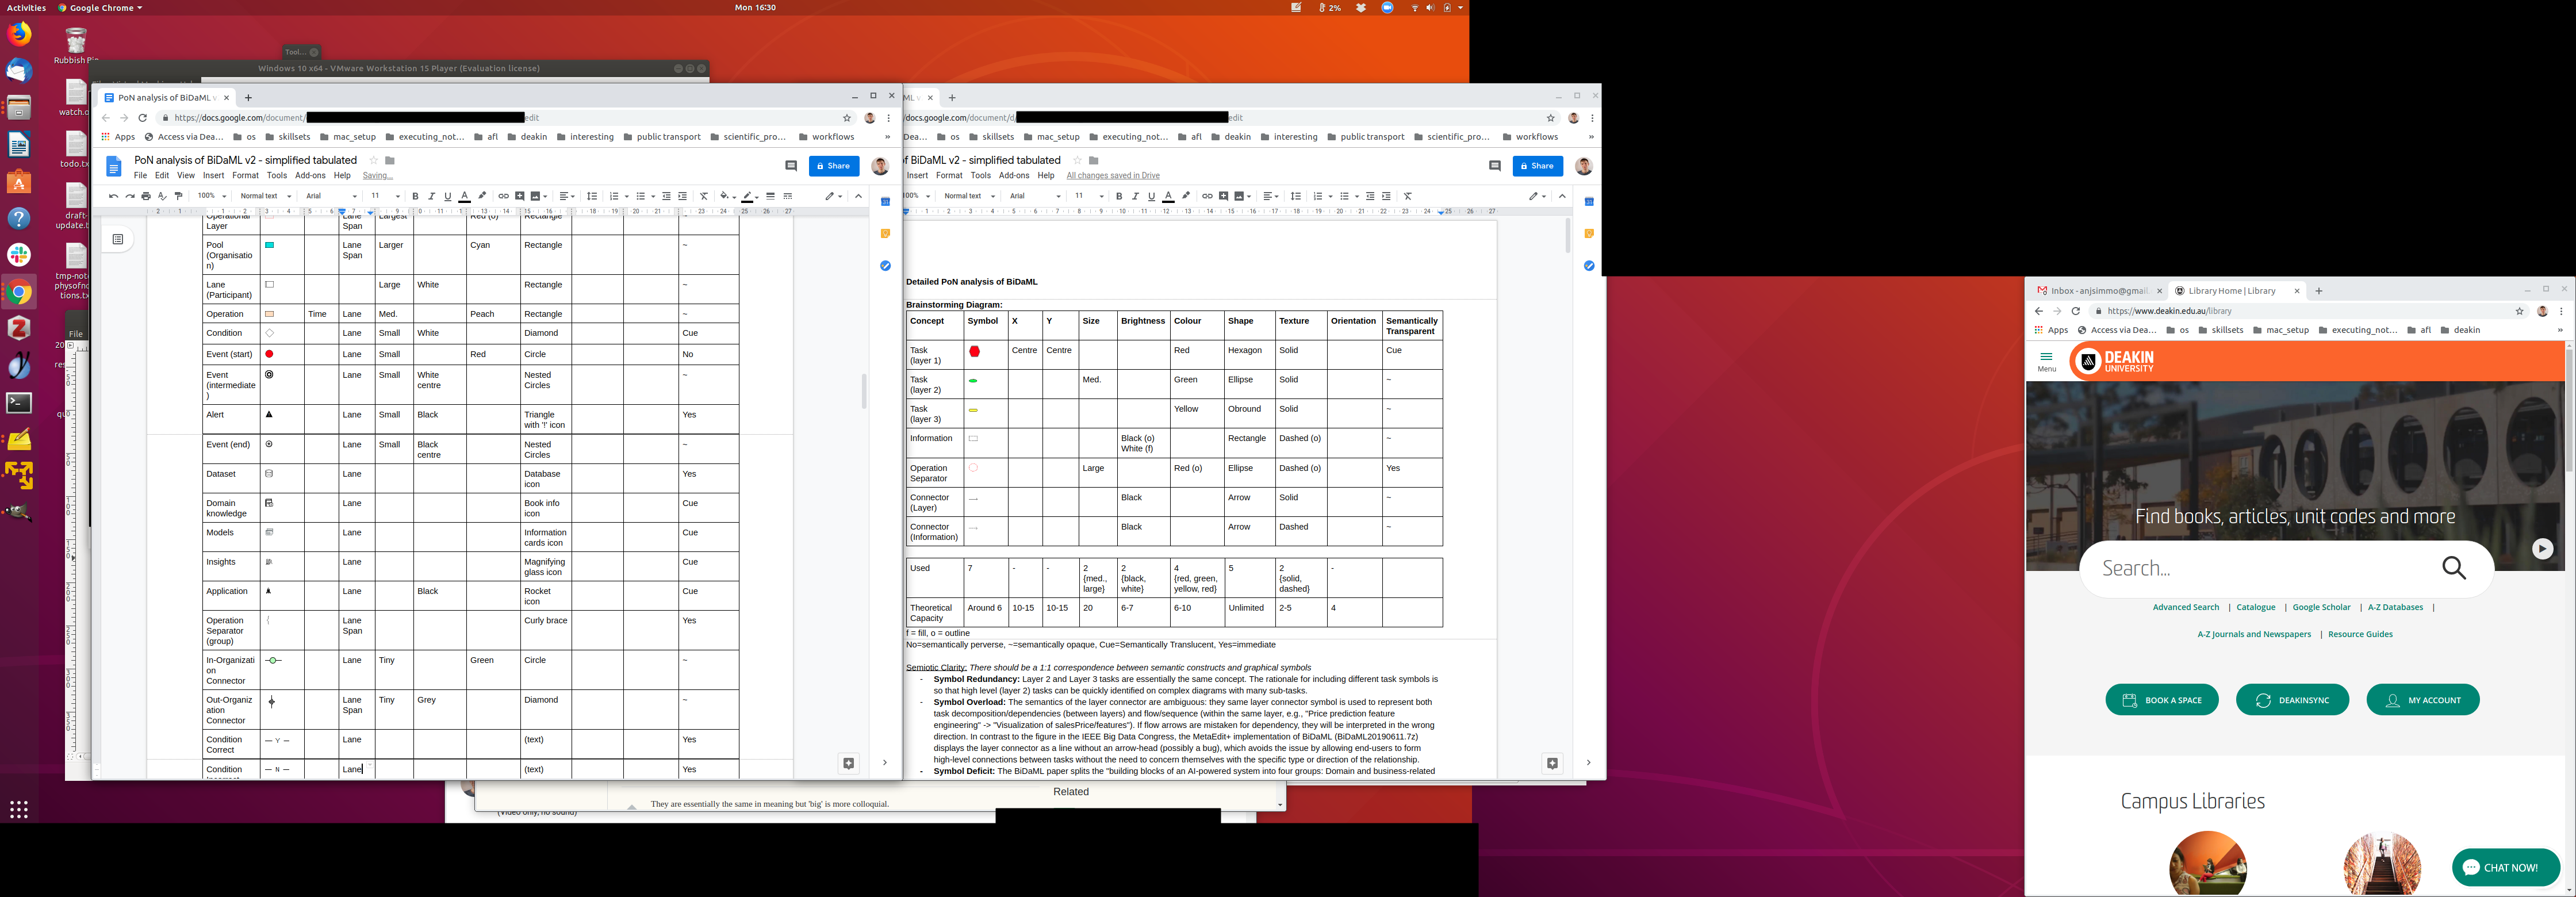This screenshot has width=2576, height=897.
Task: Click the paint format icon in left document
Action: tap(179, 196)
